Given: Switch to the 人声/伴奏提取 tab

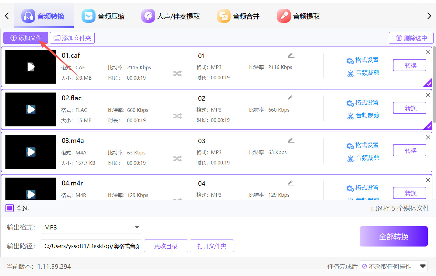Looking at the screenshot, I should tap(171, 16).
